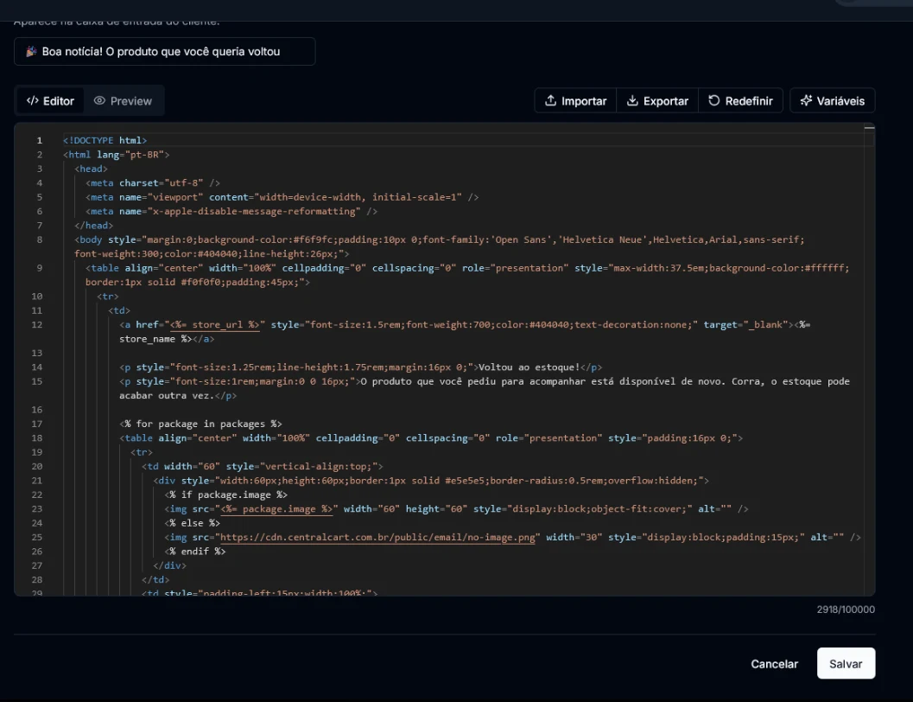Click the party popper emoji in subject field
The width and height of the screenshot is (913, 702).
[x=31, y=51]
